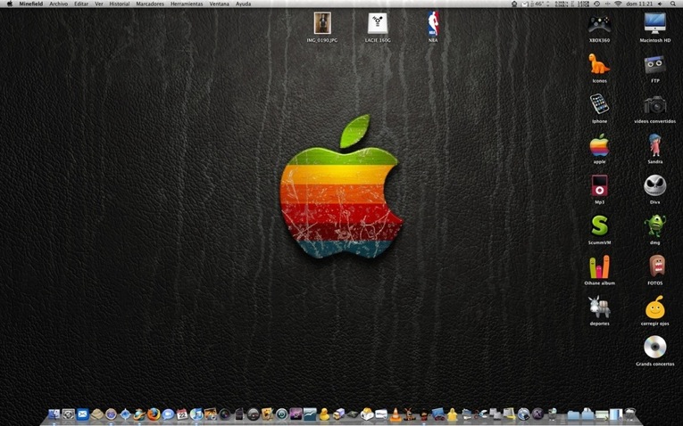The height and width of the screenshot is (426, 683).
Task: Open the Archivo menu
Action: 58,4
